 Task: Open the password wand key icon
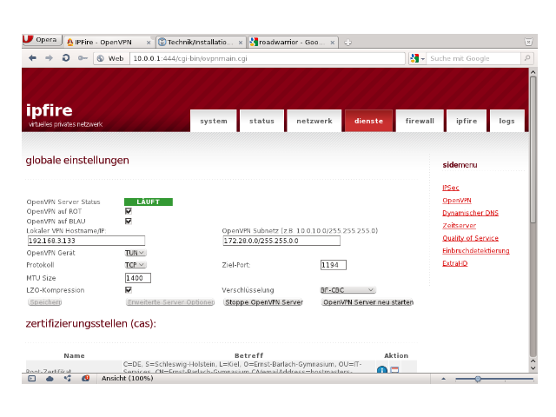point(83,58)
